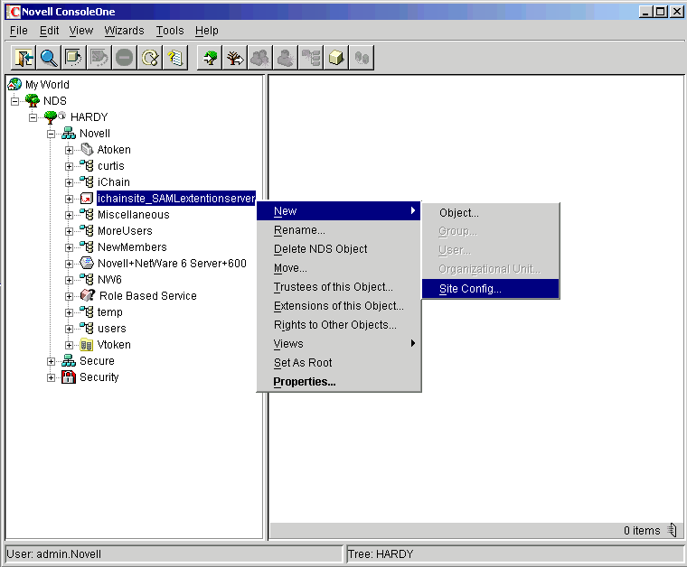Click the yellow cube New Object toolbar icon
This screenshot has width=687, height=567.
pyautogui.click(x=336, y=58)
